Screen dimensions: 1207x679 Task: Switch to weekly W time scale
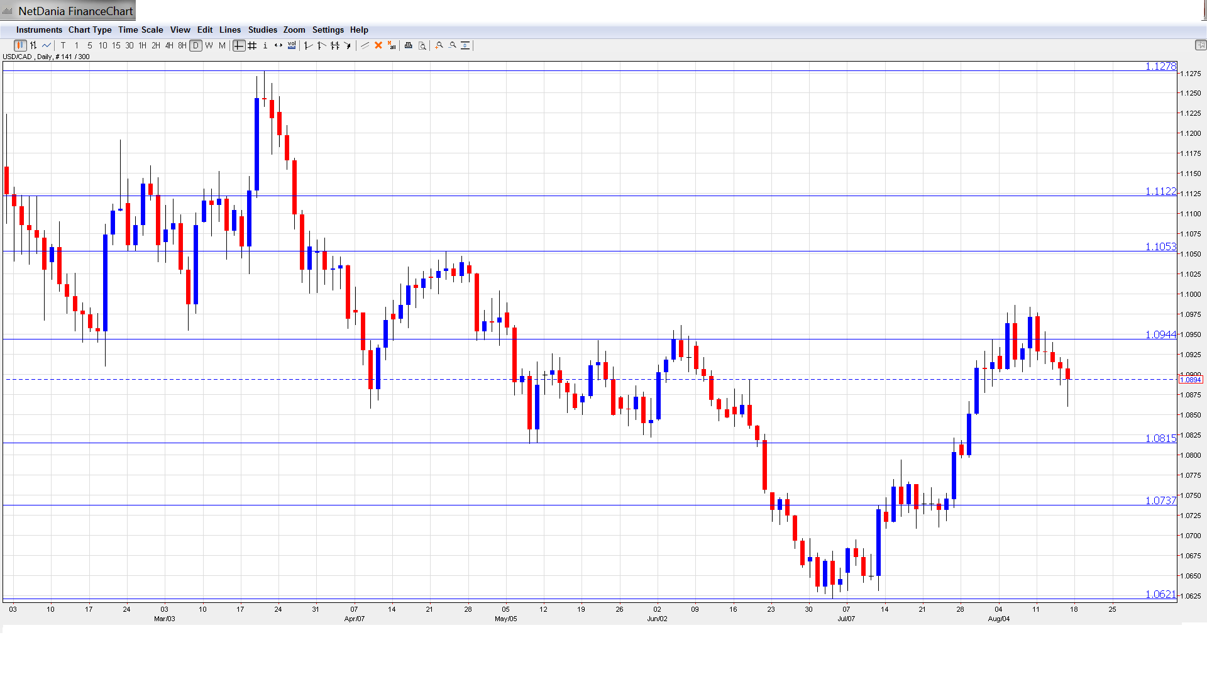pos(209,45)
